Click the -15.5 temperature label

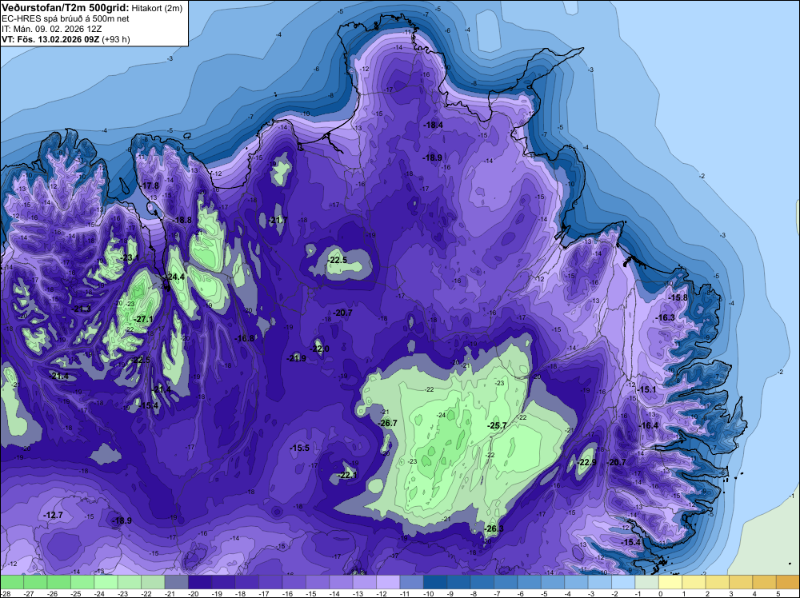(299, 448)
